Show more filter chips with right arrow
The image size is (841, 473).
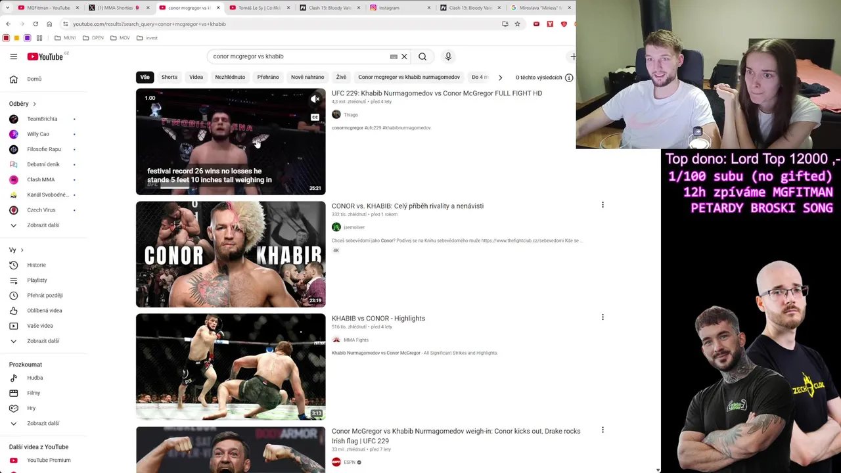500,78
